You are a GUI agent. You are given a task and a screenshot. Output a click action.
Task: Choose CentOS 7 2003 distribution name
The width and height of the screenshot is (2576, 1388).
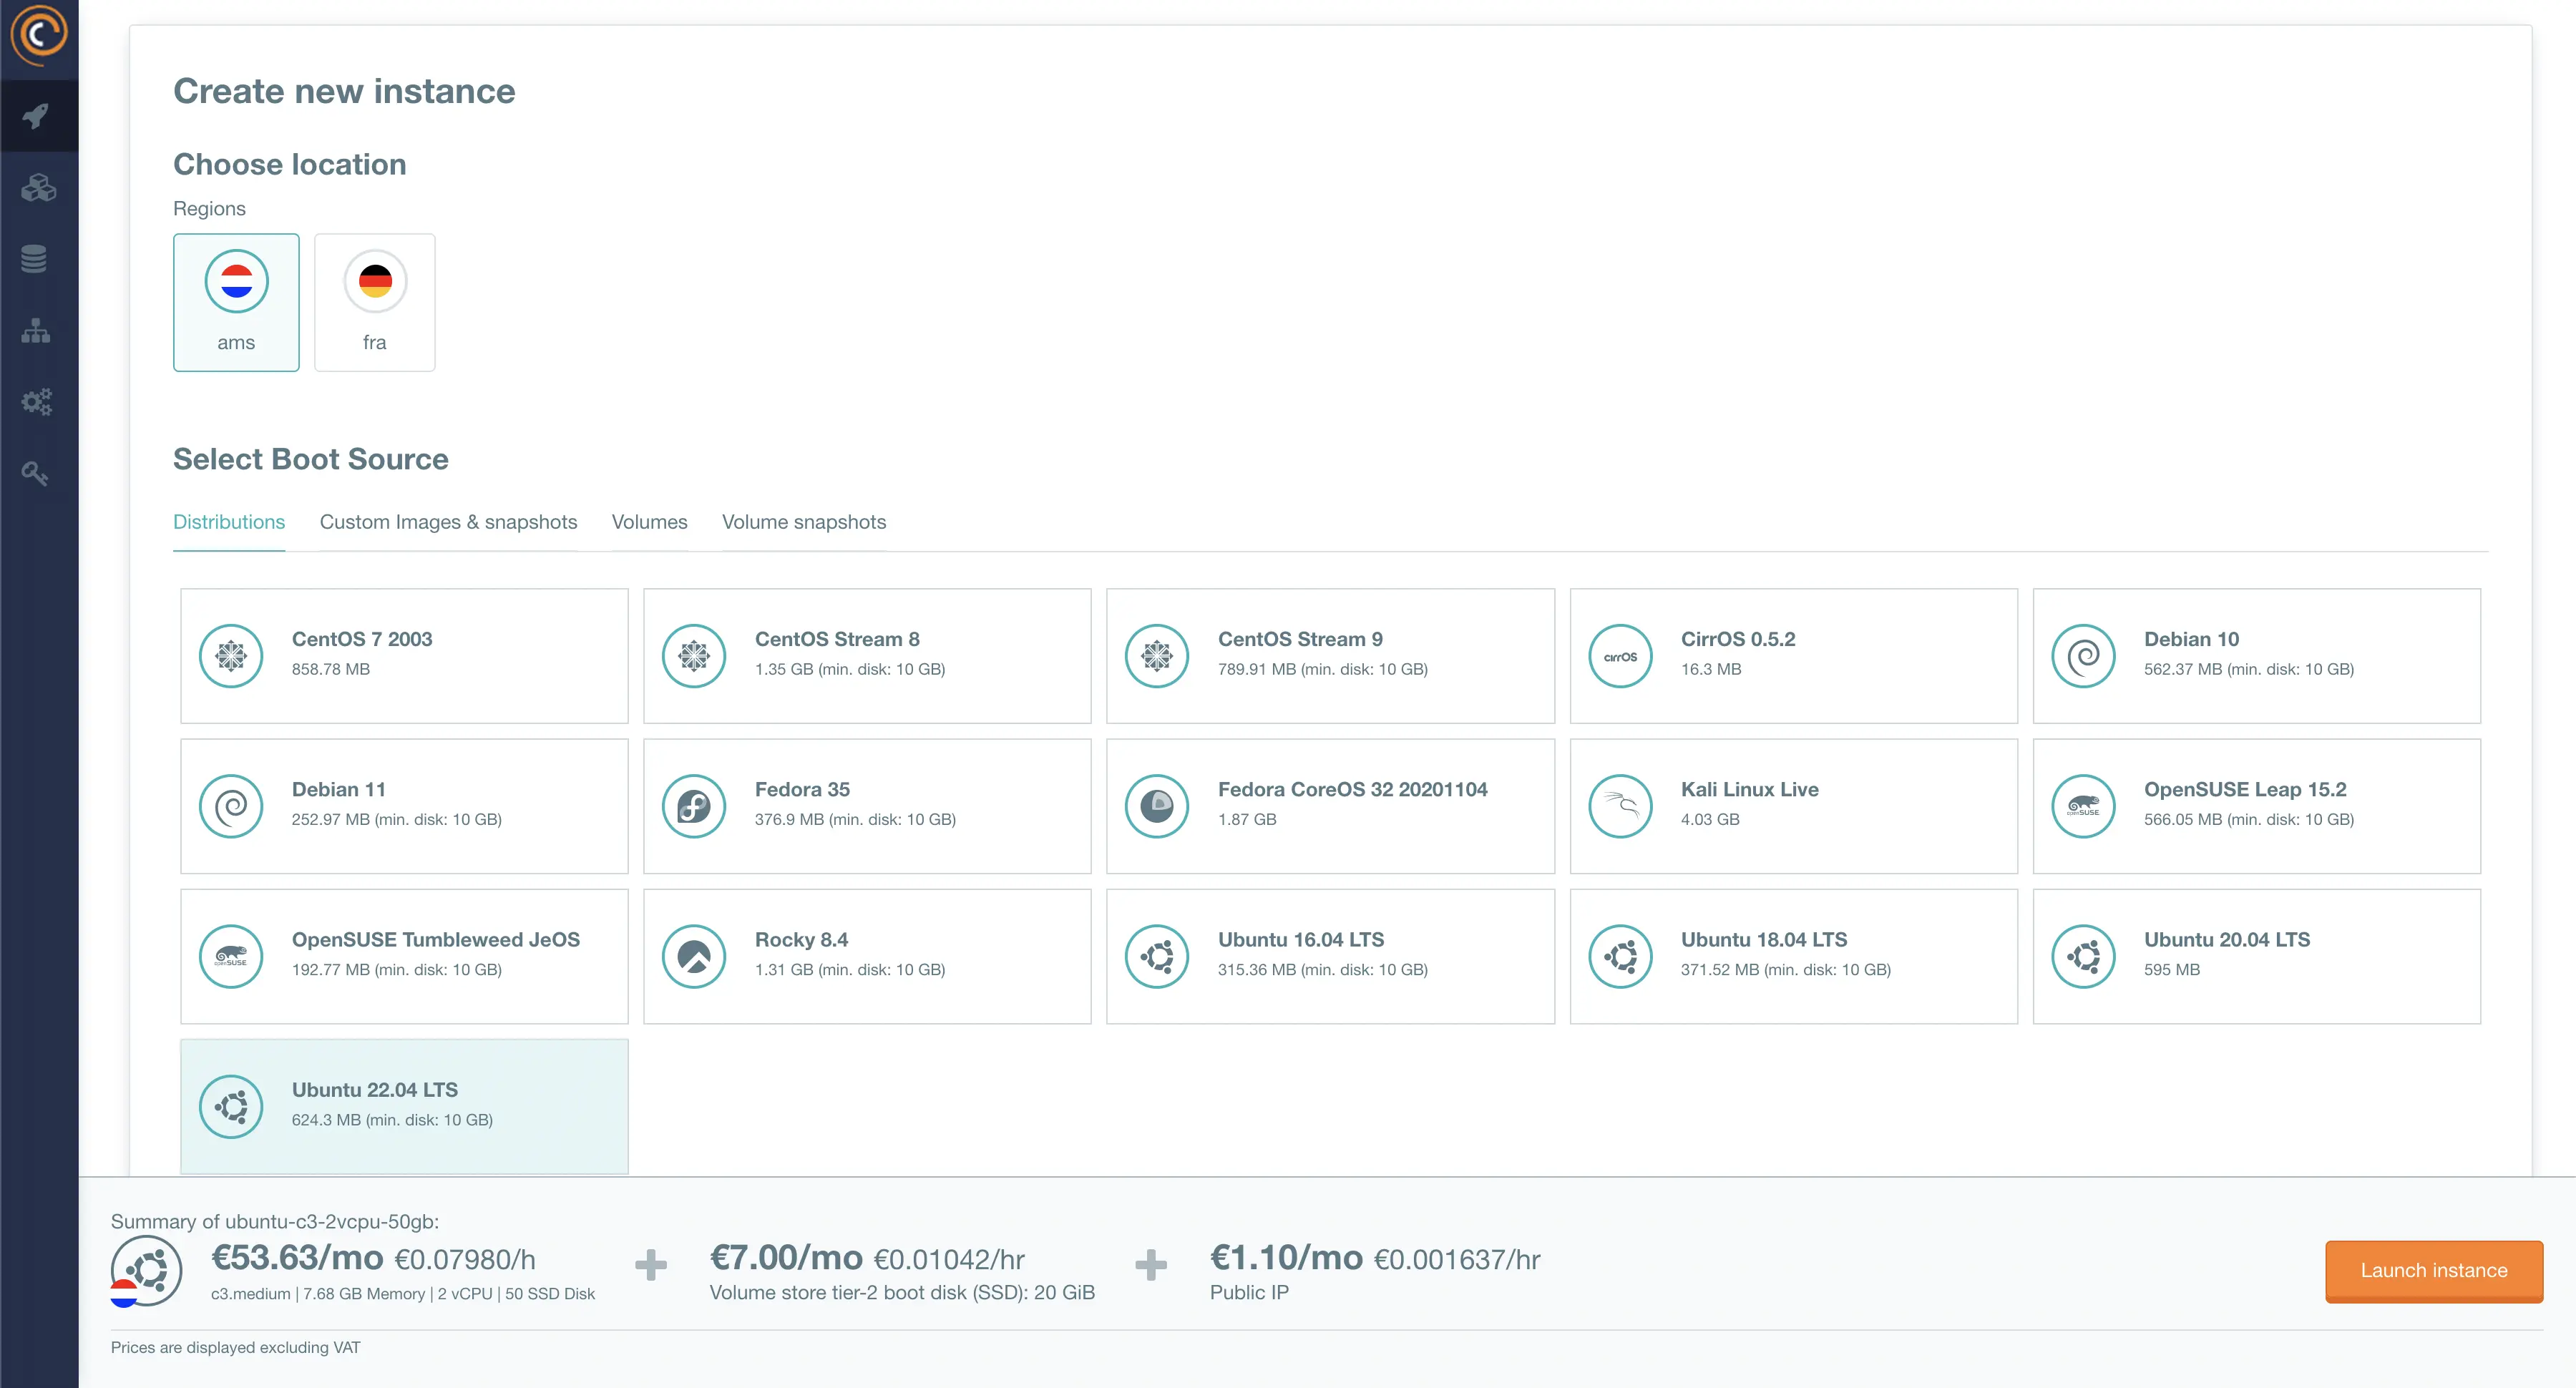[x=362, y=639]
